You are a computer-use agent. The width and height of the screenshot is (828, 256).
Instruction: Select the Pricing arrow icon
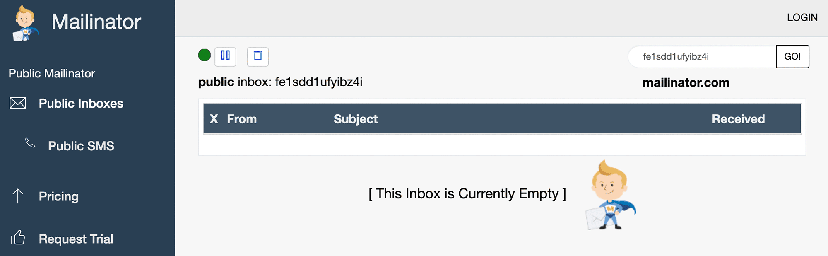17,196
